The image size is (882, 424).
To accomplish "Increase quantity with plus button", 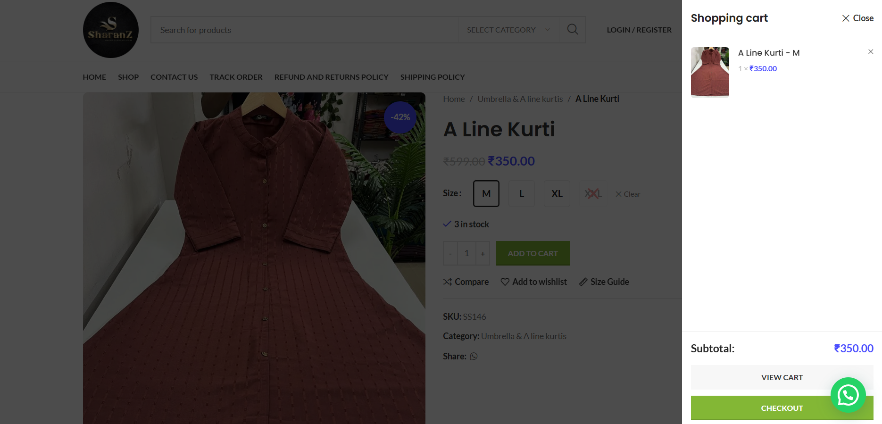I will click(x=483, y=254).
